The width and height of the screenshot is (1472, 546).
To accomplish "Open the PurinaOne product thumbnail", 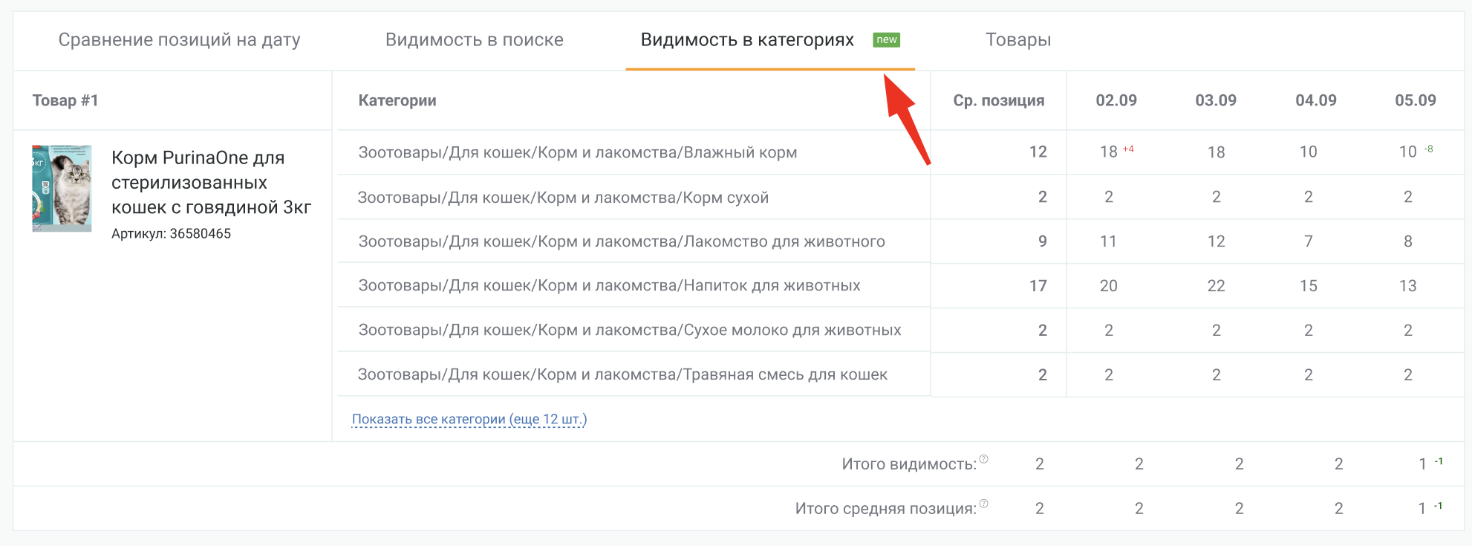I will [x=62, y=188].
